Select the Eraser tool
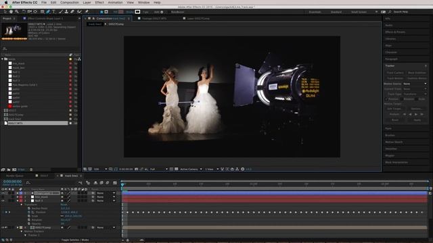Viewport: 433px width, 243px height. (x=72, y=12)
